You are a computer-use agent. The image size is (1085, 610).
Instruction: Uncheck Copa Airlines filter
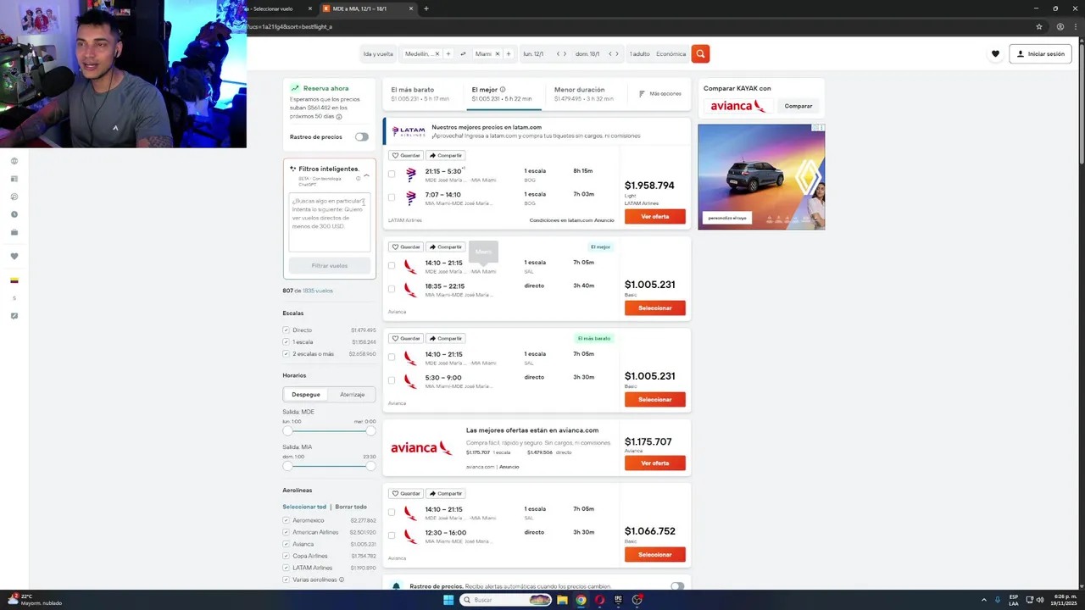(287, 556)
